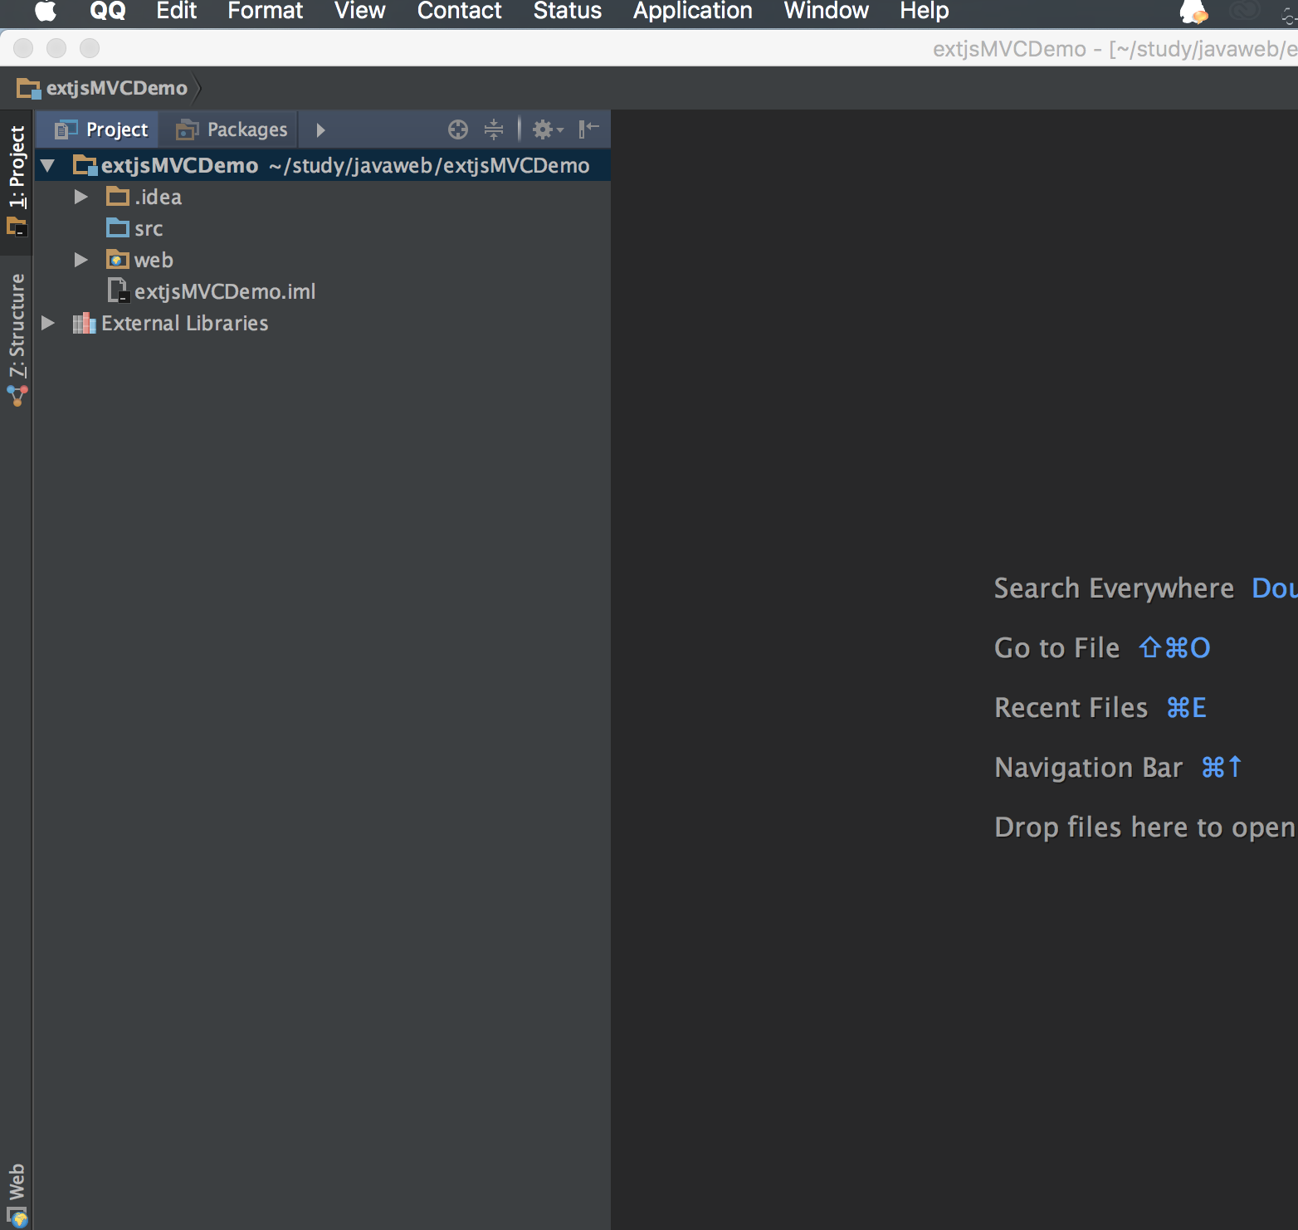Click the External Libraries icon
The width and height of the screenshot is (1298, 1230).
[x=84, y=324]
